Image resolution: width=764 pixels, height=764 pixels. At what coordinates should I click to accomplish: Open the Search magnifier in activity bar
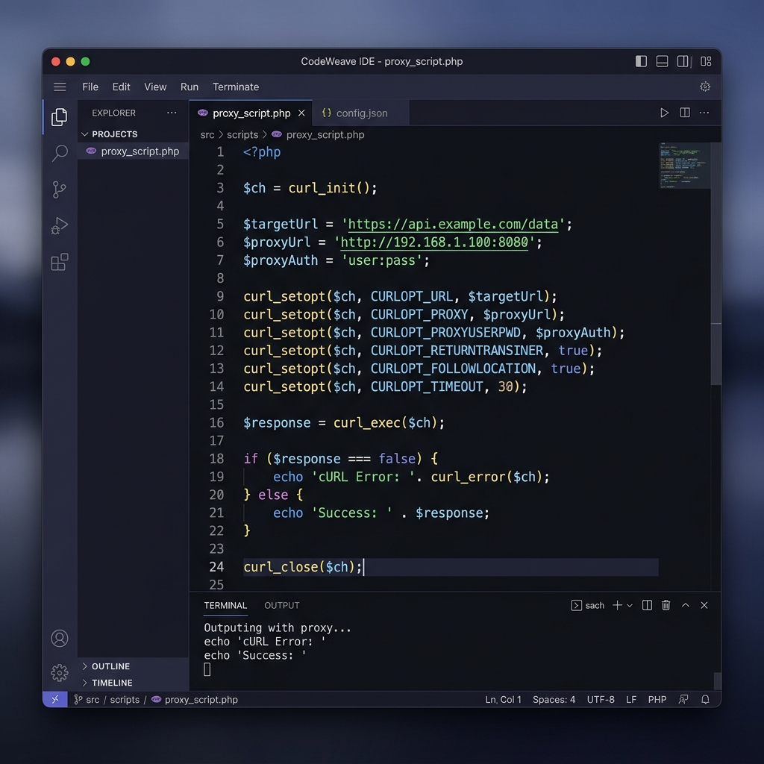click(x=60, y=153)
